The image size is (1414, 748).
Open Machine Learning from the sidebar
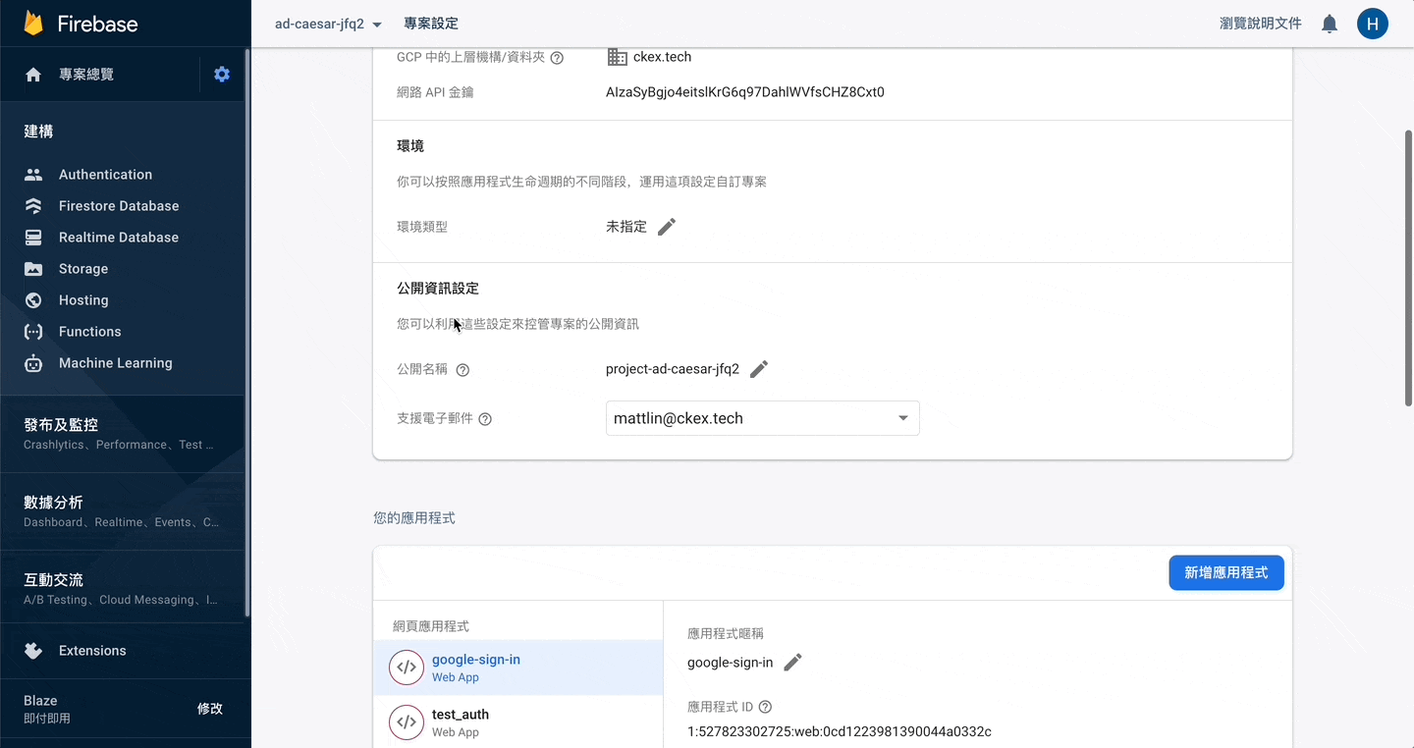(x=116, y=363)
